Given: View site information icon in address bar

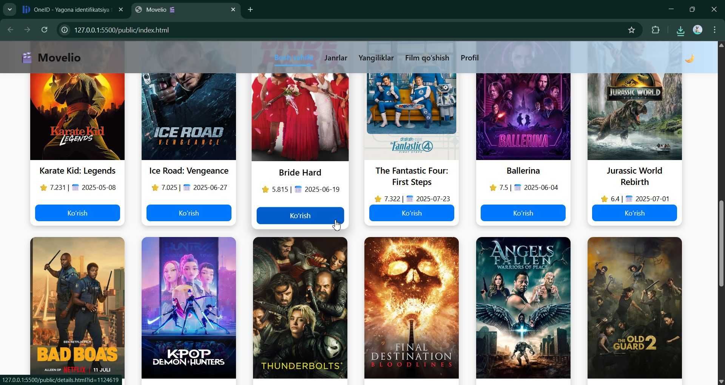Looking at the screenshot, I should [x=65, y=30].
